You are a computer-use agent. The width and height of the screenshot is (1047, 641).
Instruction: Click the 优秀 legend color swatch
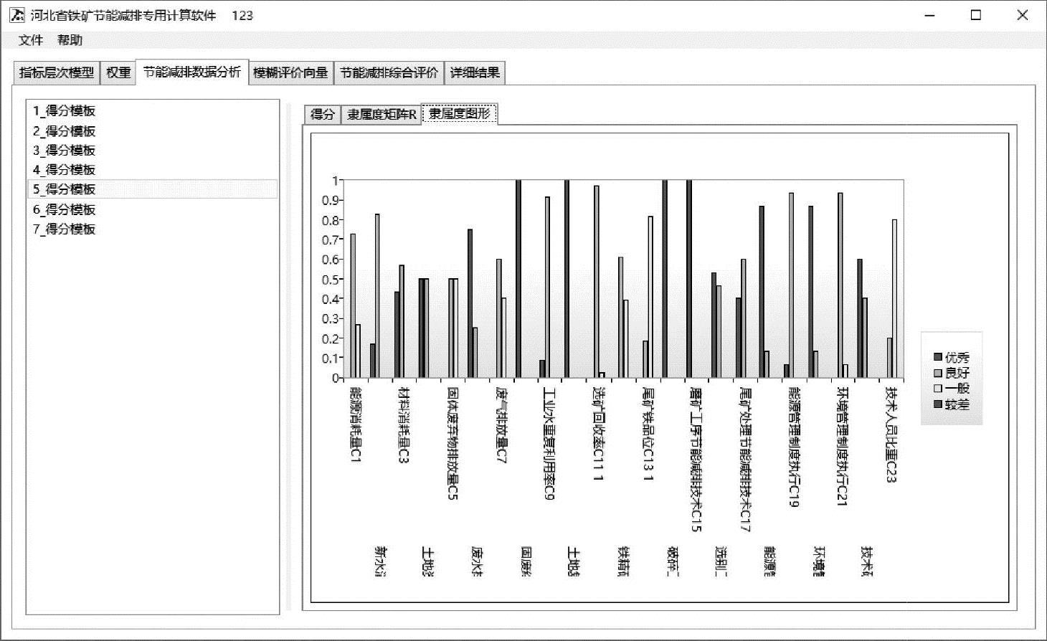tap(937, 357)
